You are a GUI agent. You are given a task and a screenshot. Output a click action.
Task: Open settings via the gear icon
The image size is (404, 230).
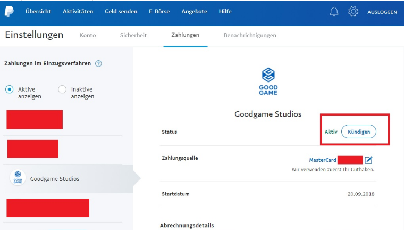pos(353,11)
